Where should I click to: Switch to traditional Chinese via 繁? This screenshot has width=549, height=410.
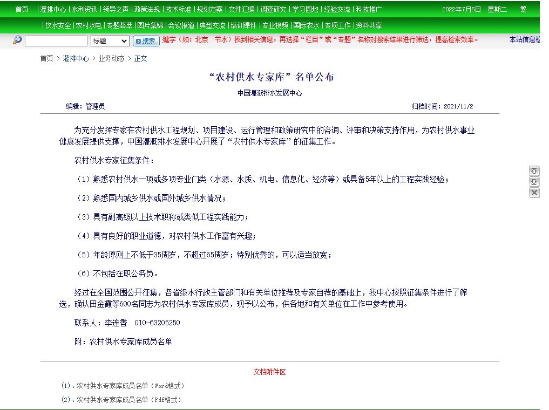pos(523,9)
